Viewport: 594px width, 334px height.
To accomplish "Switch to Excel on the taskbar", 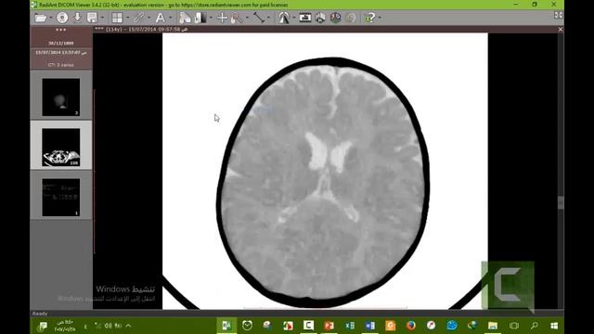I will click(349, 326).
